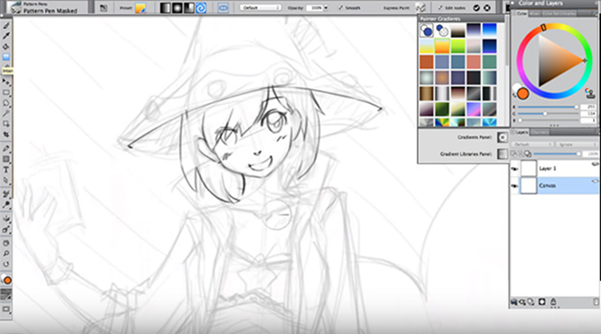Select the Magnifier tool in the toolbox
Image resolution: width=601 pixels, height=334 pixels.
(6, 253)
